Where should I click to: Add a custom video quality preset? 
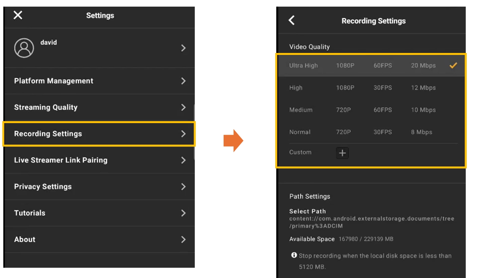[x=342, y=153]
